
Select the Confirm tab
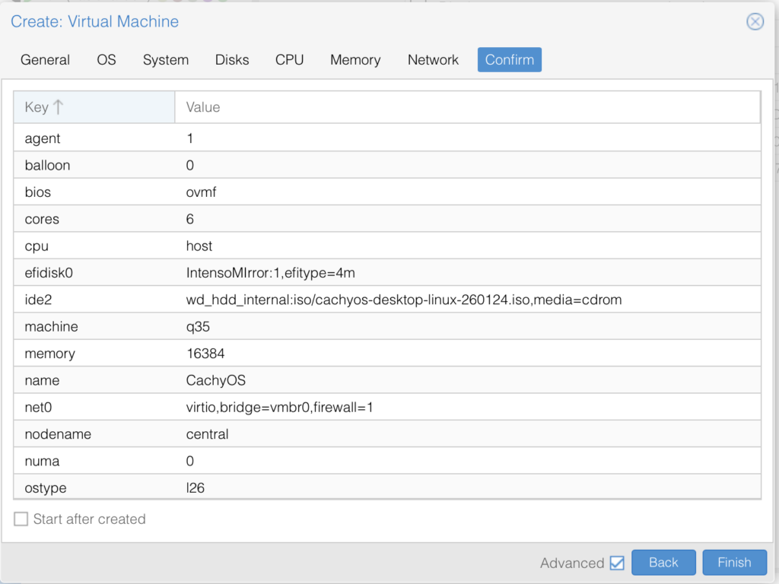tap(509, 60)
